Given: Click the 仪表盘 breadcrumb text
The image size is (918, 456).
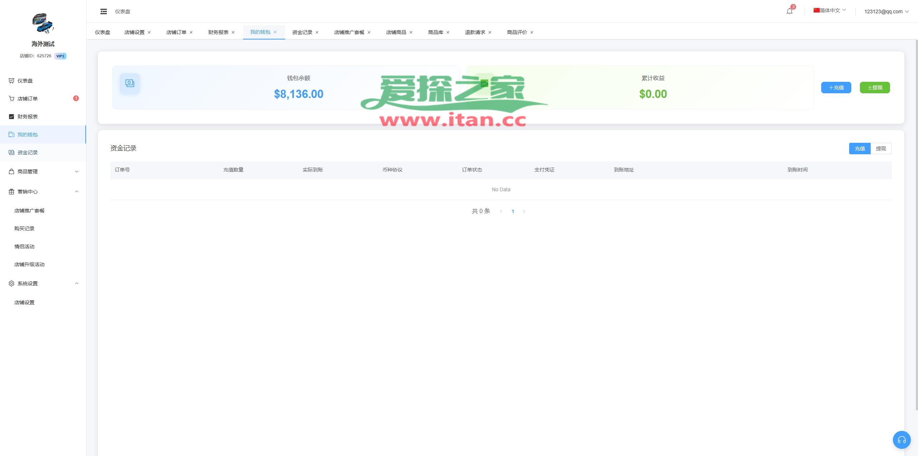Looking at the screenshot, I should coord(123,11).
